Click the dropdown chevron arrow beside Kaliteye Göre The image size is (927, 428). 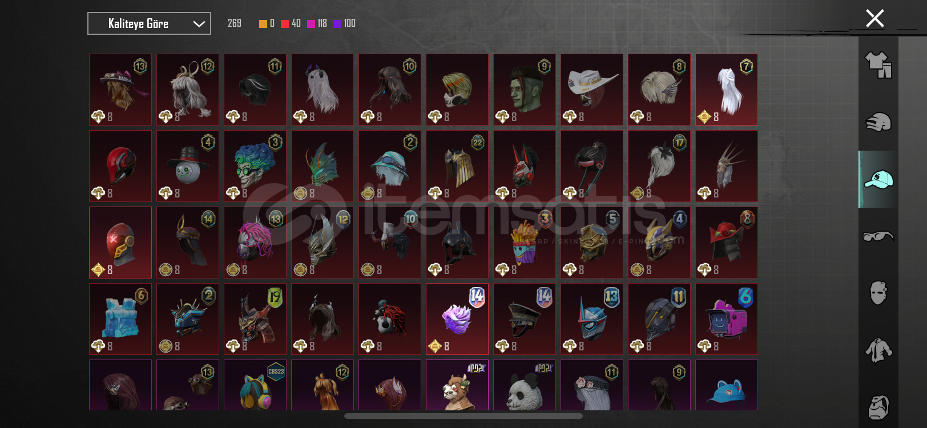199,24
